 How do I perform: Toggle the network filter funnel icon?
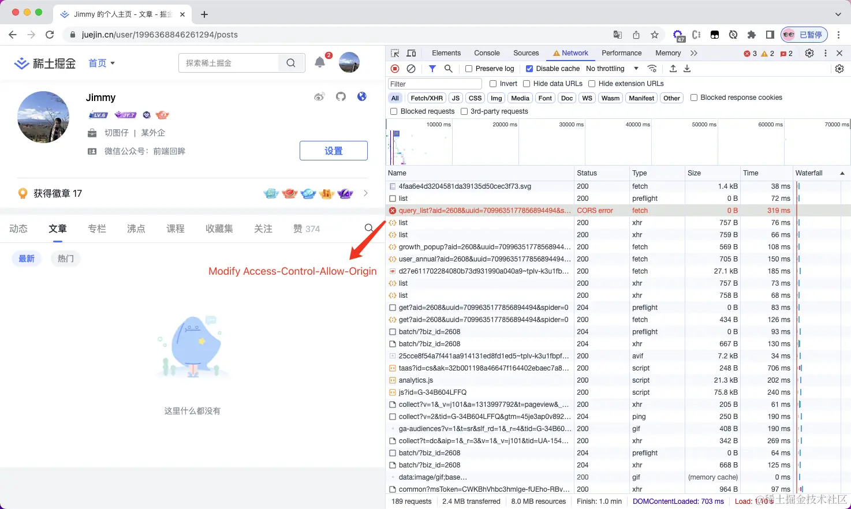tap(432, 69)
